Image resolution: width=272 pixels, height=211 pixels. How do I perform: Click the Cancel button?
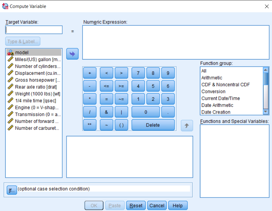click(x=157, y=206)
